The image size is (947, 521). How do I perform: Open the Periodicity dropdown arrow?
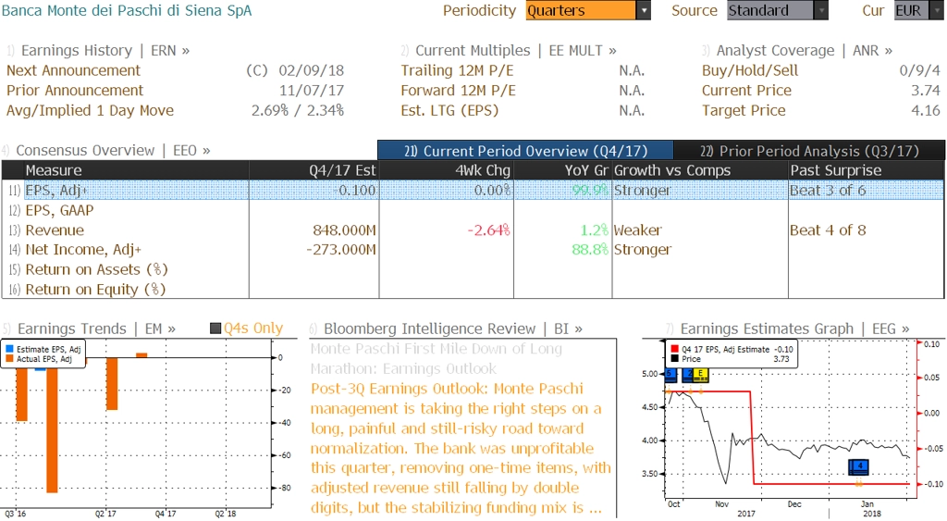point(644,10)
